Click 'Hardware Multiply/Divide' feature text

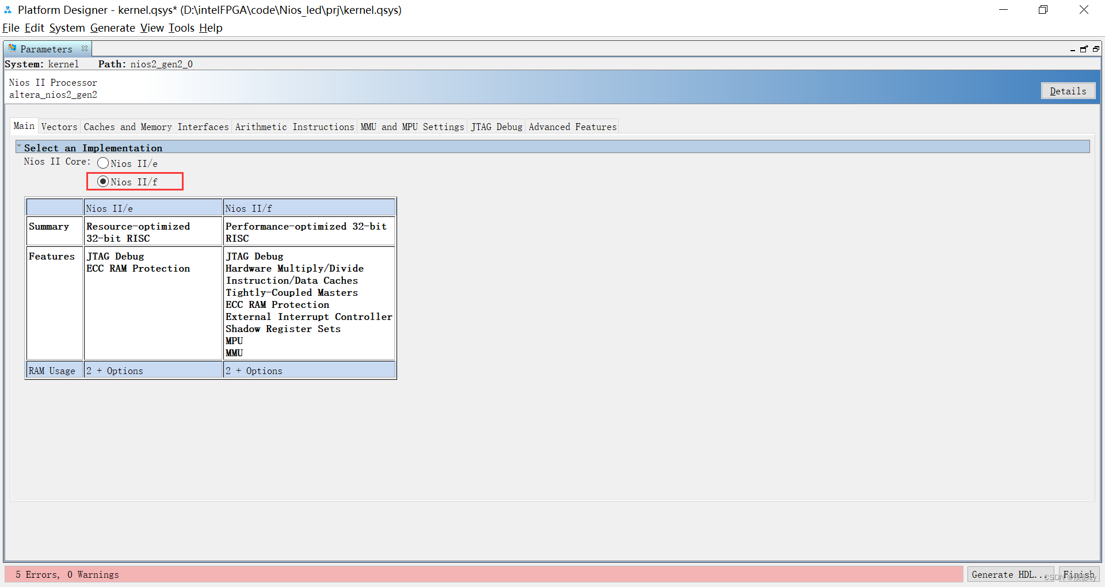pos(295,269)
